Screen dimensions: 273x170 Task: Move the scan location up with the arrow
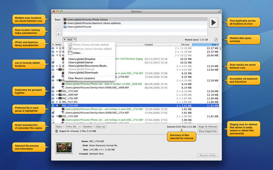point(58,29)
